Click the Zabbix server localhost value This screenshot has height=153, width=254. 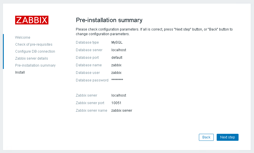[x=119, y=95]
